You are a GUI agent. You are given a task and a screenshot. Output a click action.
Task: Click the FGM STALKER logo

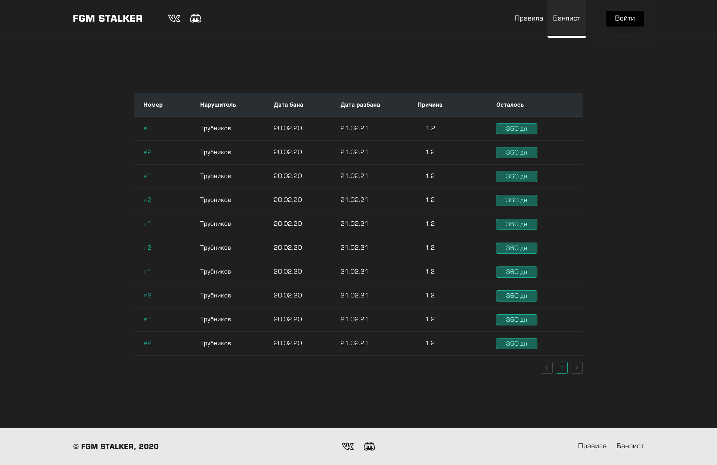coord(108,18)
